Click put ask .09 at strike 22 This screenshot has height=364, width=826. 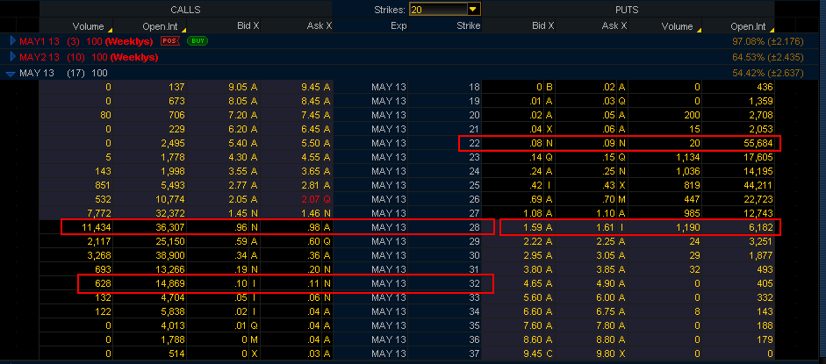pos(607,143)
